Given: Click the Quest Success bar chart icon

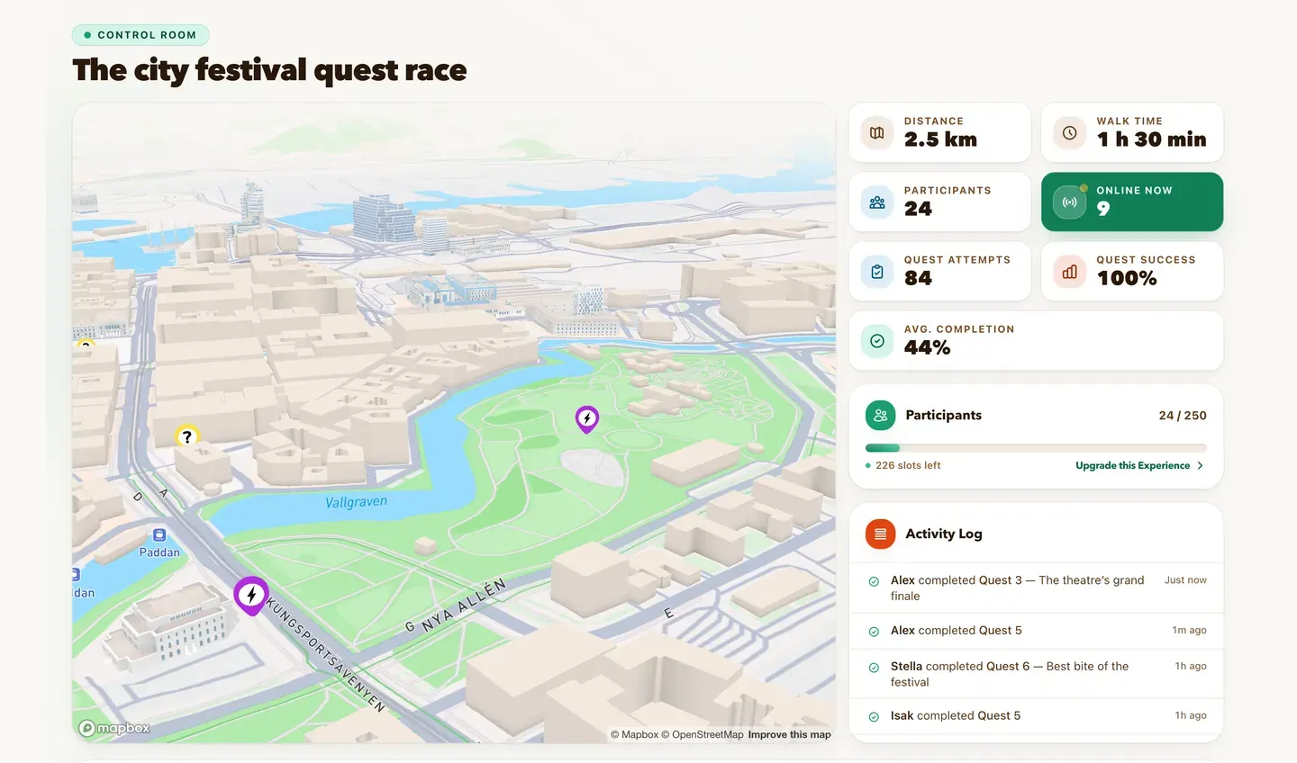Looking at the screenshot, I should pyautogui.click(x=1069, y=272).
